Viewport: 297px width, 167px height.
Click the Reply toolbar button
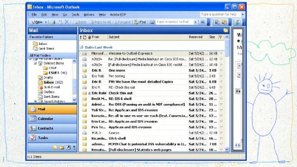pyautogui.click(x=80, y=22)
